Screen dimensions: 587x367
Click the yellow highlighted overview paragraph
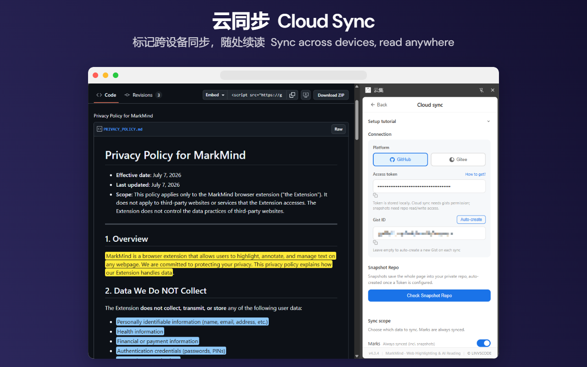[x=220, y=264]
